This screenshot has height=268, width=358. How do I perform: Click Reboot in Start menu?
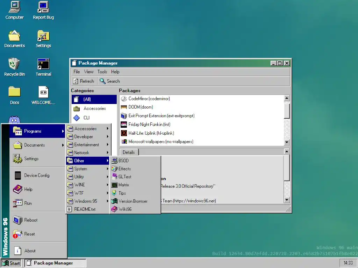click(37, 220)
